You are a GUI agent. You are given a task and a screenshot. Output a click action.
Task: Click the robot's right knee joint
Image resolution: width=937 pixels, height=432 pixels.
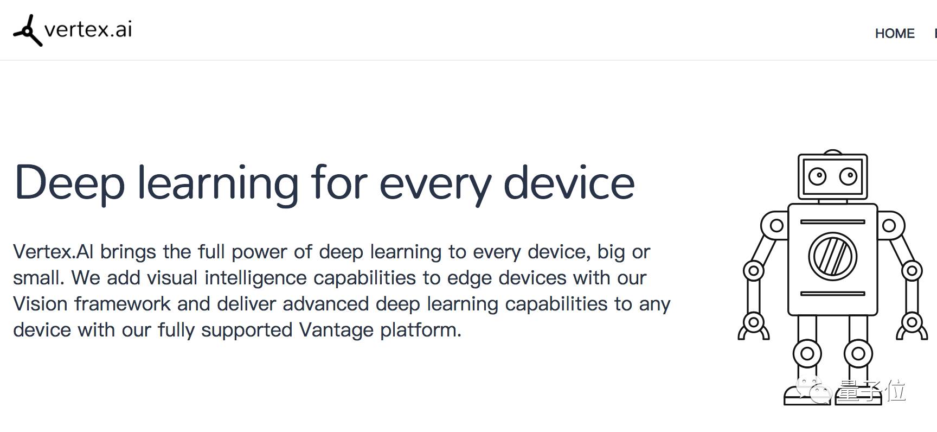point(858,354)
